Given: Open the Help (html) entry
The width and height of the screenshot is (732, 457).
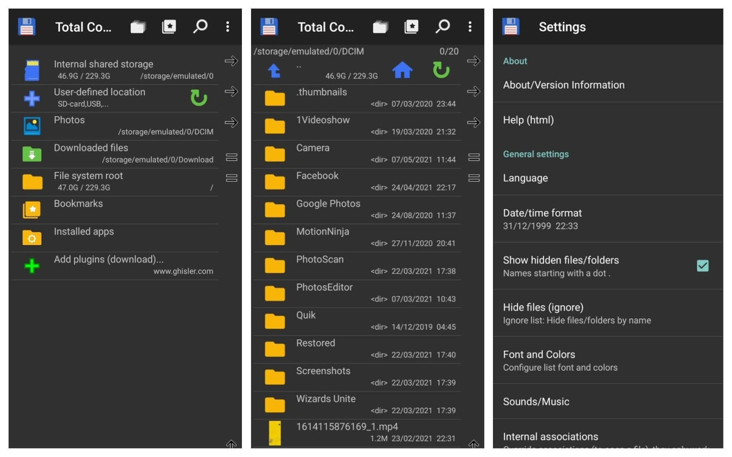Looking at the screenshot, I should tap(528, 120).
